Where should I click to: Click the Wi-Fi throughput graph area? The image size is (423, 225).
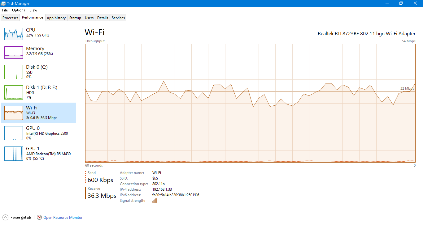click(250, 103)
